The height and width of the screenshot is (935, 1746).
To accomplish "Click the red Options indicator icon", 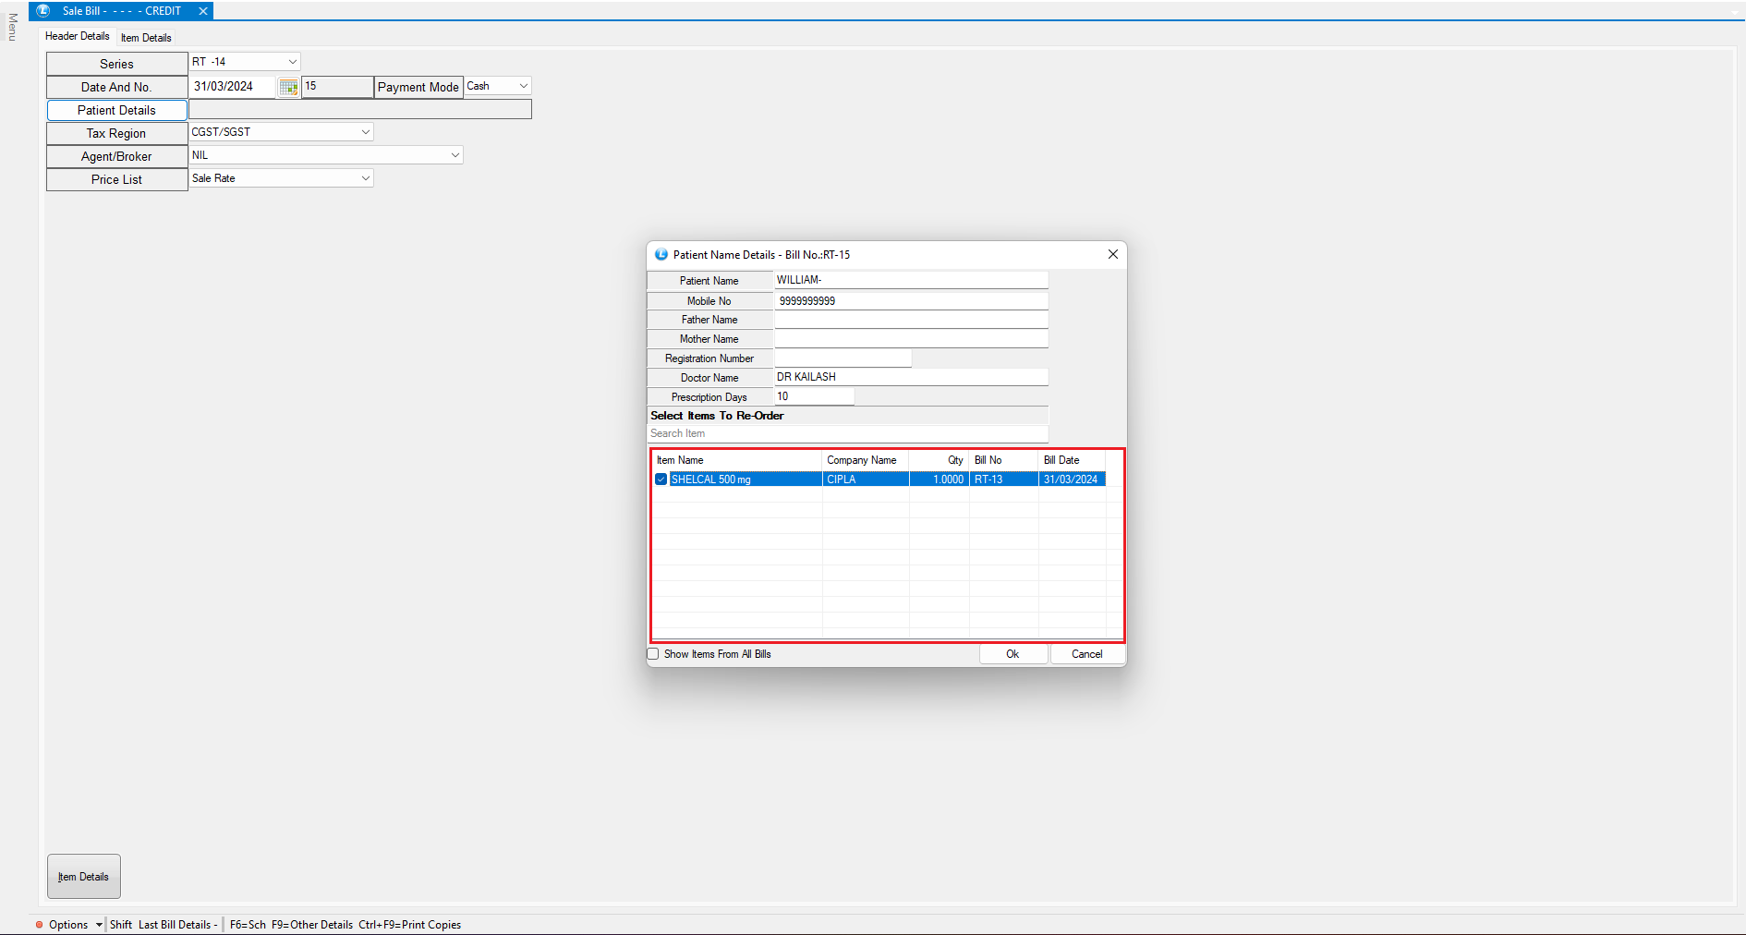I will coord(39,925).
